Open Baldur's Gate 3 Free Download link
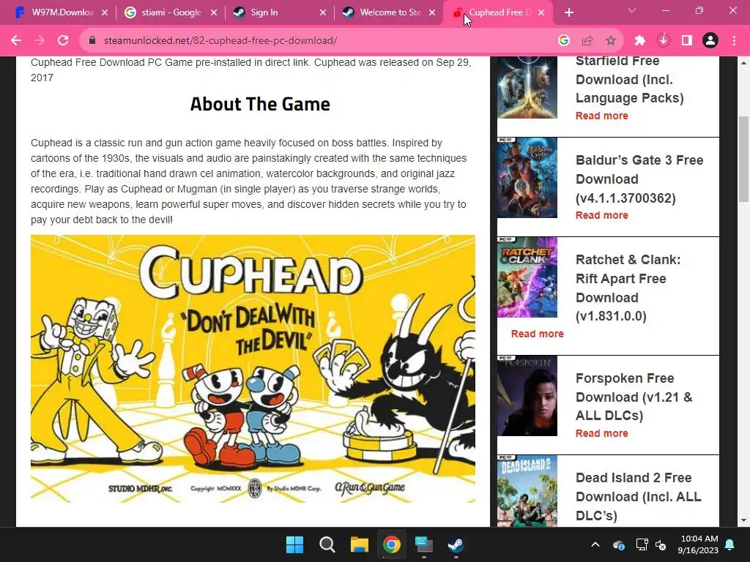This screenshot has width=750, height=562. (x=639, y=179)
